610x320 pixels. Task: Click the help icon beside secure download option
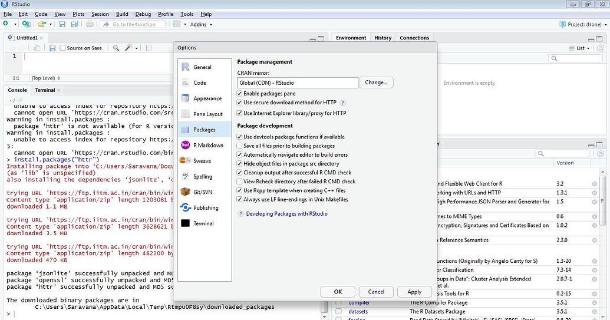pos(343,103)
